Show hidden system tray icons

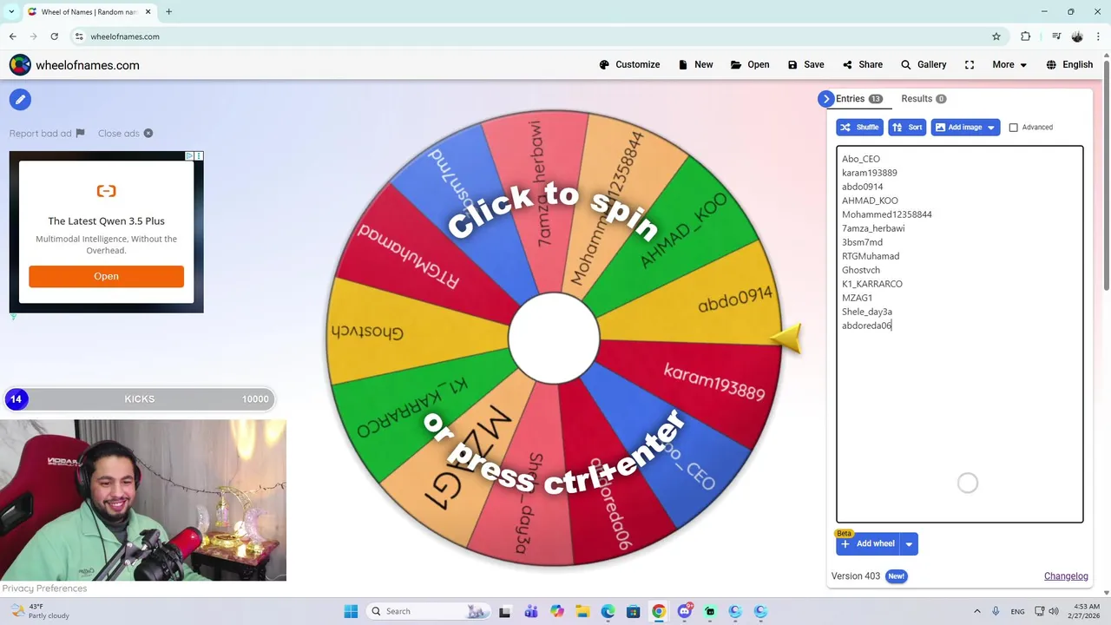[976, 611]
